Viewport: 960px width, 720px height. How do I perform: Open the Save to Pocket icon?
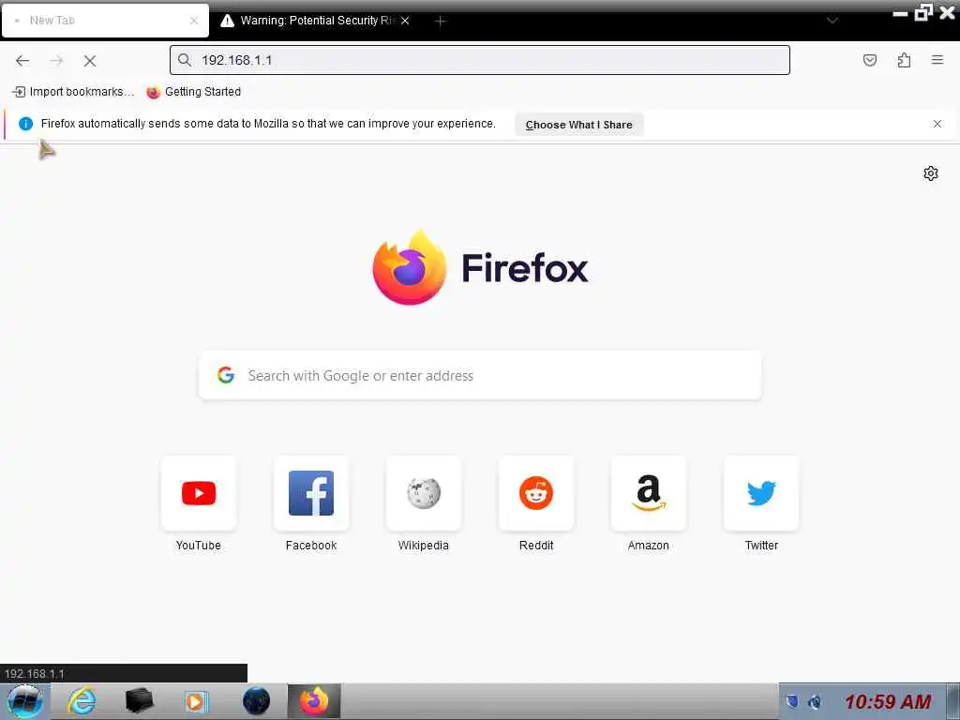869,60
